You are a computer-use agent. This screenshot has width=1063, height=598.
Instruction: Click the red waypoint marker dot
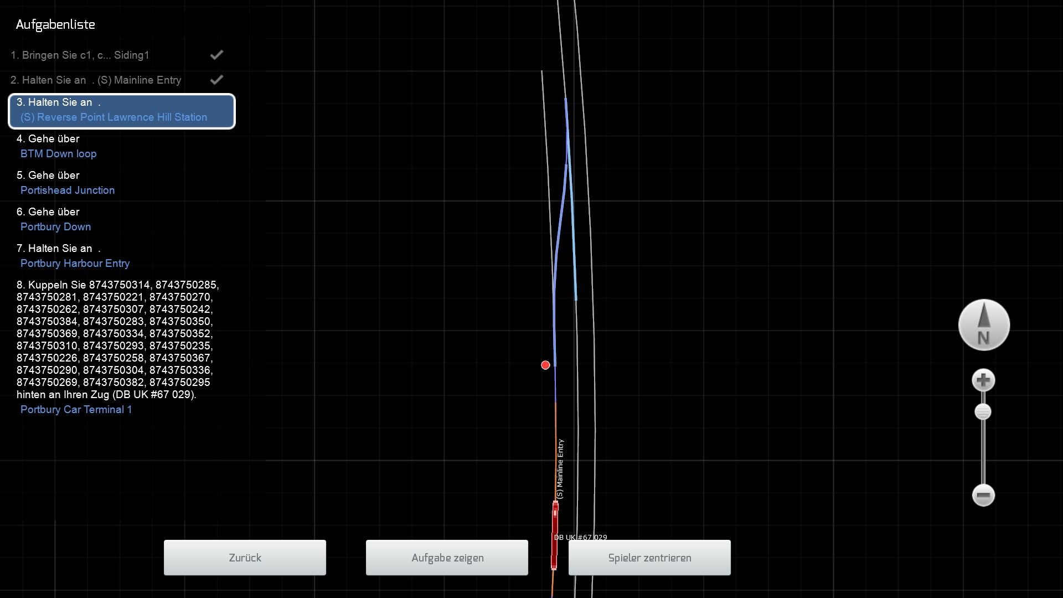coord(545,365)
